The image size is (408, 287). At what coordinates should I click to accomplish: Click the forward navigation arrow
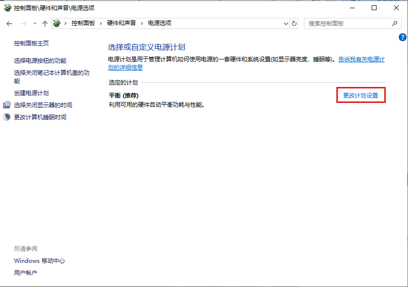[23, 24]
